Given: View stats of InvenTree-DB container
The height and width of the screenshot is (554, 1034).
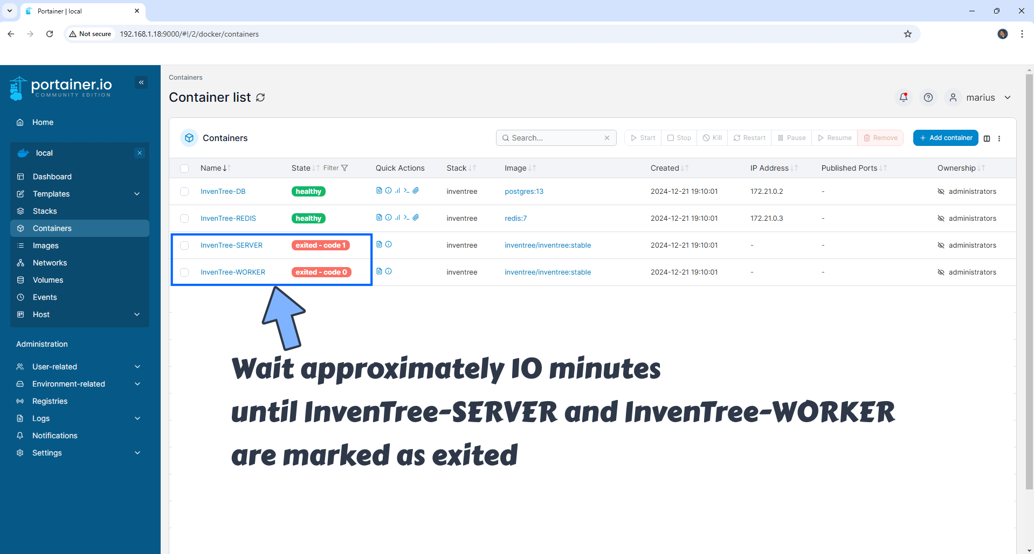Looking at the screenshot, I should tap(397, 191).
